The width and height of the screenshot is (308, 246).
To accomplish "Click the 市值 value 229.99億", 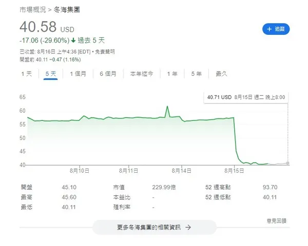I will 164,187.
